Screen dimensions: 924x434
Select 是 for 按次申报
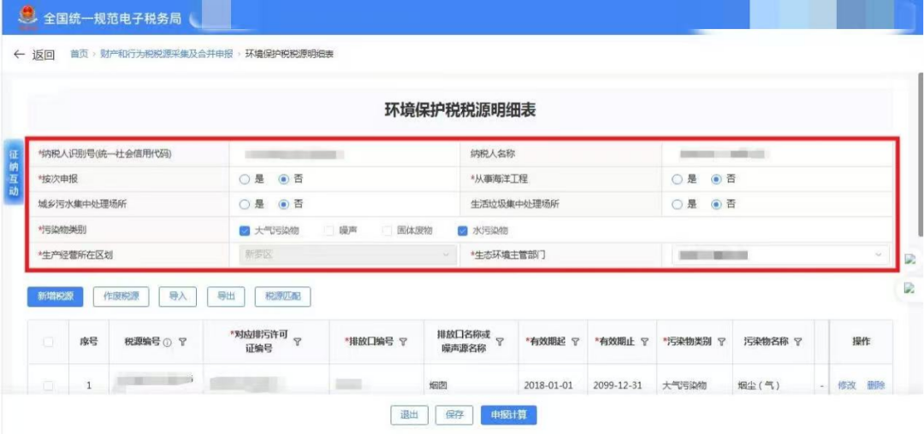(x=246, y=179)
